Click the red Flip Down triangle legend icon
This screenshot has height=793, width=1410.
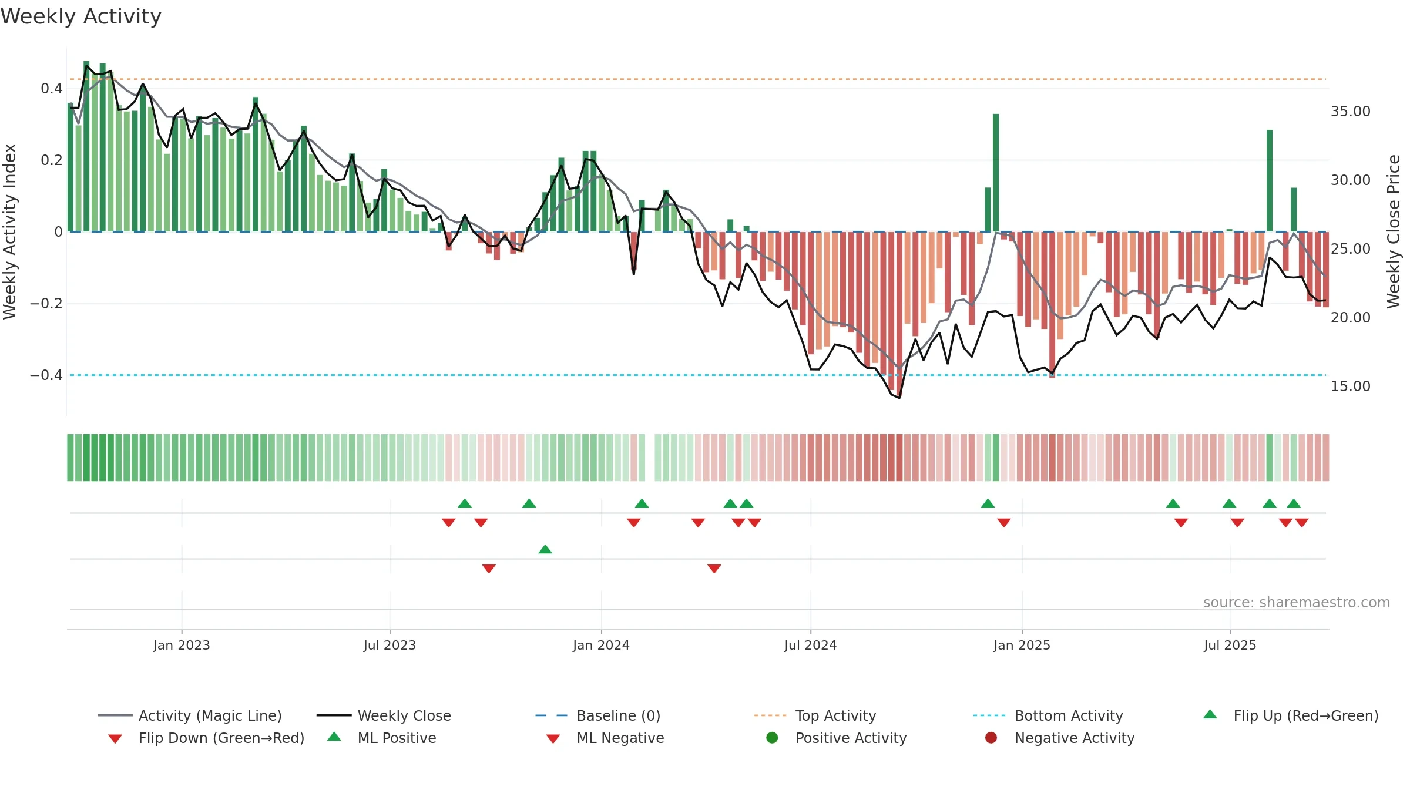coord(115,739)
